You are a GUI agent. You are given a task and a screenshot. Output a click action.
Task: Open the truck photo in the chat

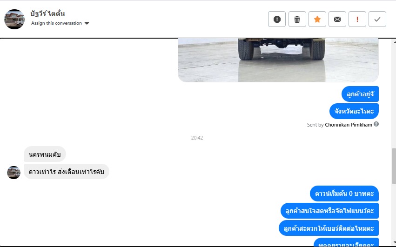pos(278,60)
